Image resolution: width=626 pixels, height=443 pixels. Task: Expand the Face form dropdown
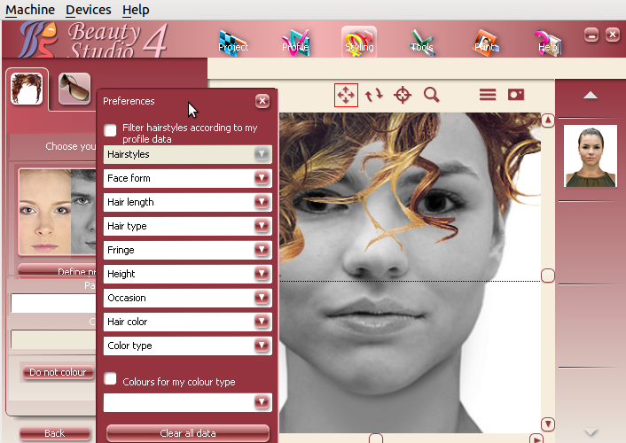click(261, 178)
